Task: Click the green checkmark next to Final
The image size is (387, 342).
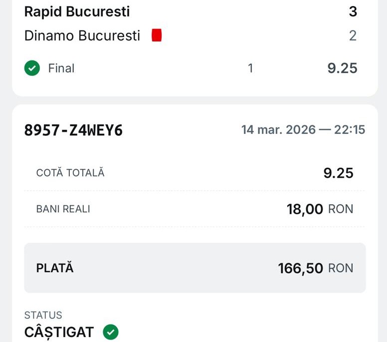Action: (32, 68)
